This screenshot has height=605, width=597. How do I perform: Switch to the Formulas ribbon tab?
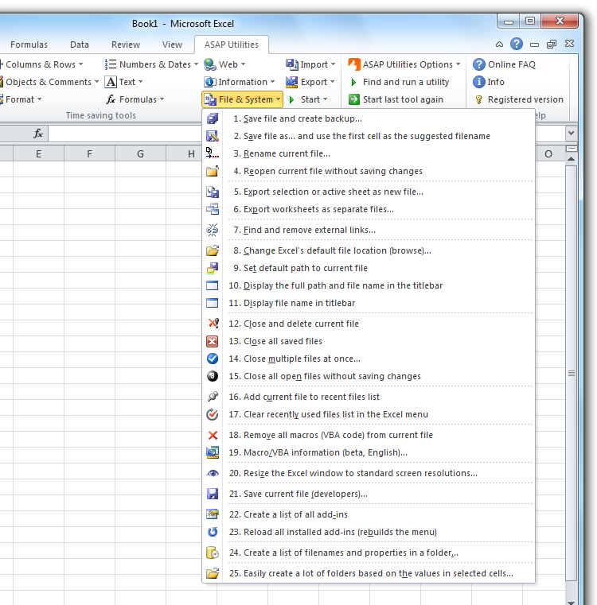point(29,45)
